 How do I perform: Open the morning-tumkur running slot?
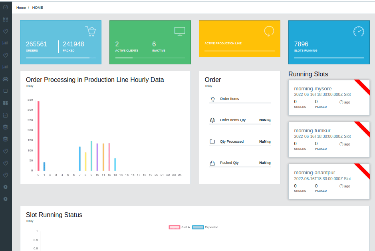[x=312, y=131]
